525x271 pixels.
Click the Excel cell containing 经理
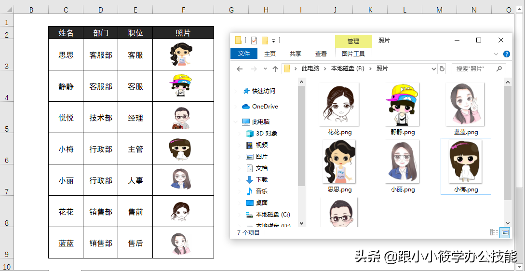coord(135,118)
